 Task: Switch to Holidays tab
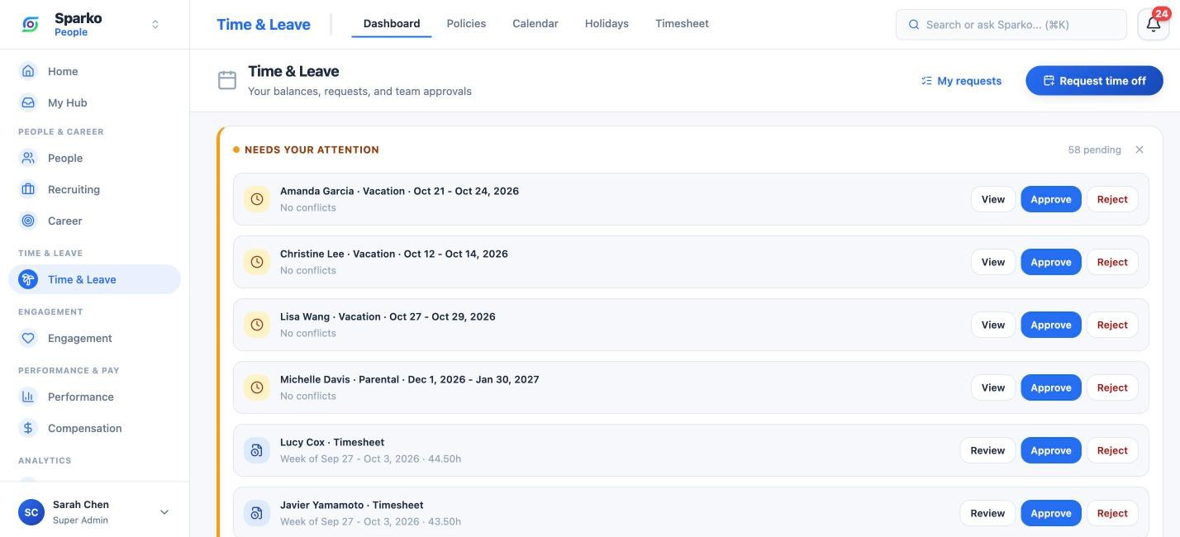point(607,24)
